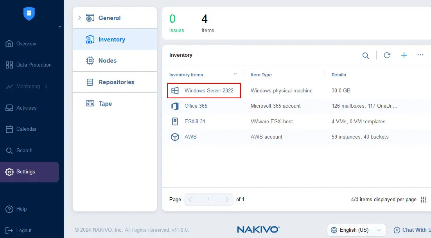Refresh the inventory list
The image size is (431, 238).
tap(387, 55)
